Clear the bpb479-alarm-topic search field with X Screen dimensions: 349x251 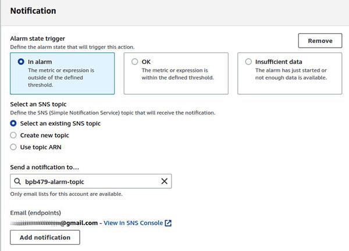tap(164, 182)
